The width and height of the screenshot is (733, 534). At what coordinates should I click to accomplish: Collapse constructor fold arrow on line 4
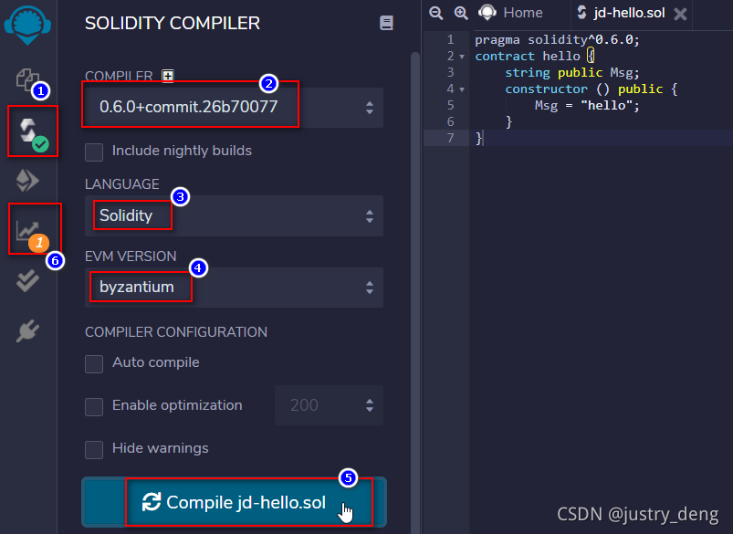tap(462, 89)
